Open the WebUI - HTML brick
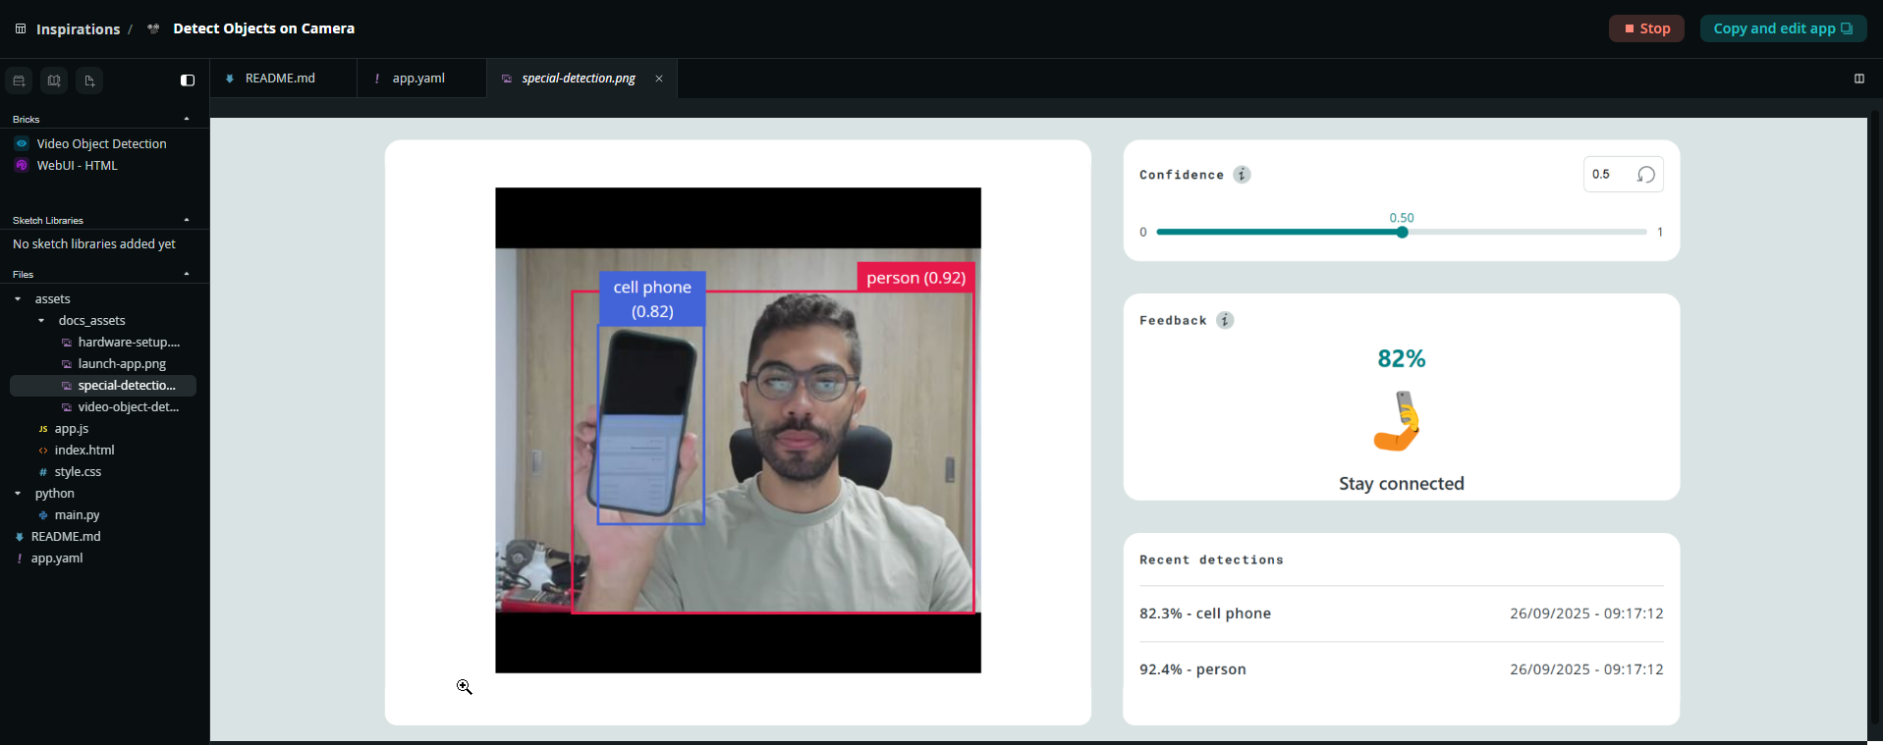 pyautogui.click(x=77, y=165)
